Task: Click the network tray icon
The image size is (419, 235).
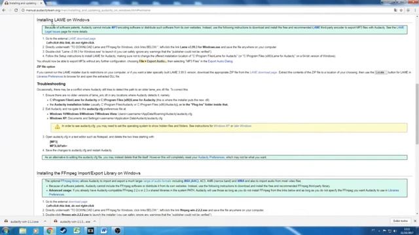Action: [390, 230]
